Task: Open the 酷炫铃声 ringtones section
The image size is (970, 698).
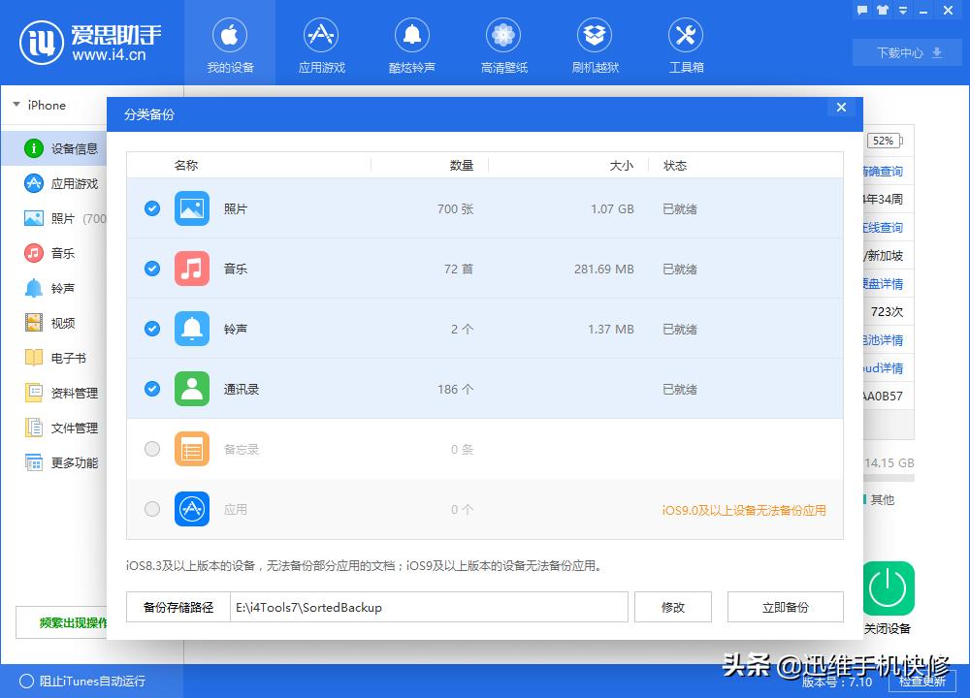Action: [x=412, y=44]
